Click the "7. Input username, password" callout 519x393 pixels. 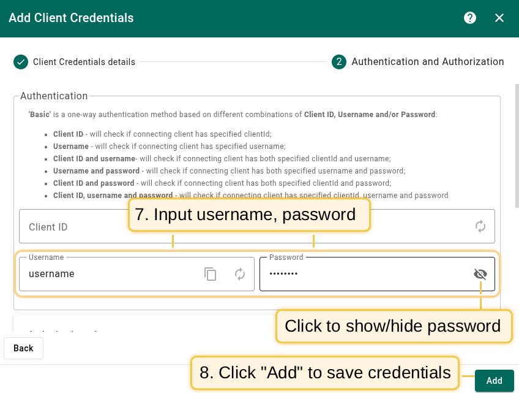249,215
